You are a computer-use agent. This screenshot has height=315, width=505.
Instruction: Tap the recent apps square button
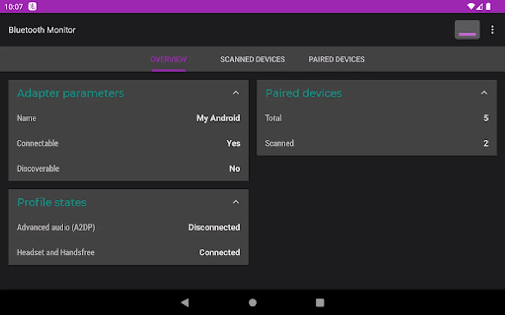point(320,302)
